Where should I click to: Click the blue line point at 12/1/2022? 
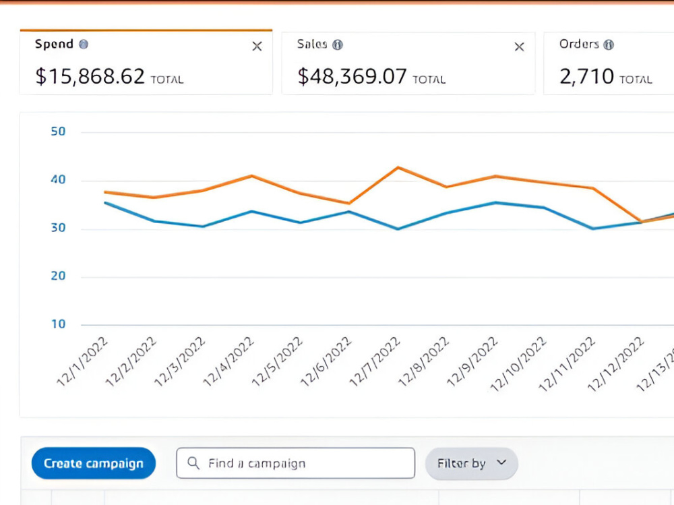(x=106, y=202)
